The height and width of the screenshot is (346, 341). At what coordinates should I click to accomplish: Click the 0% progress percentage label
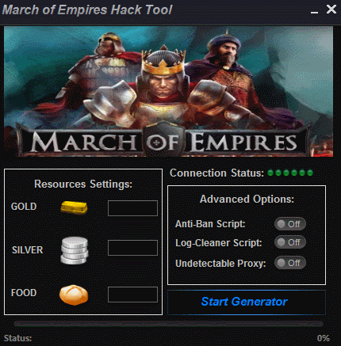coord(323,338)
